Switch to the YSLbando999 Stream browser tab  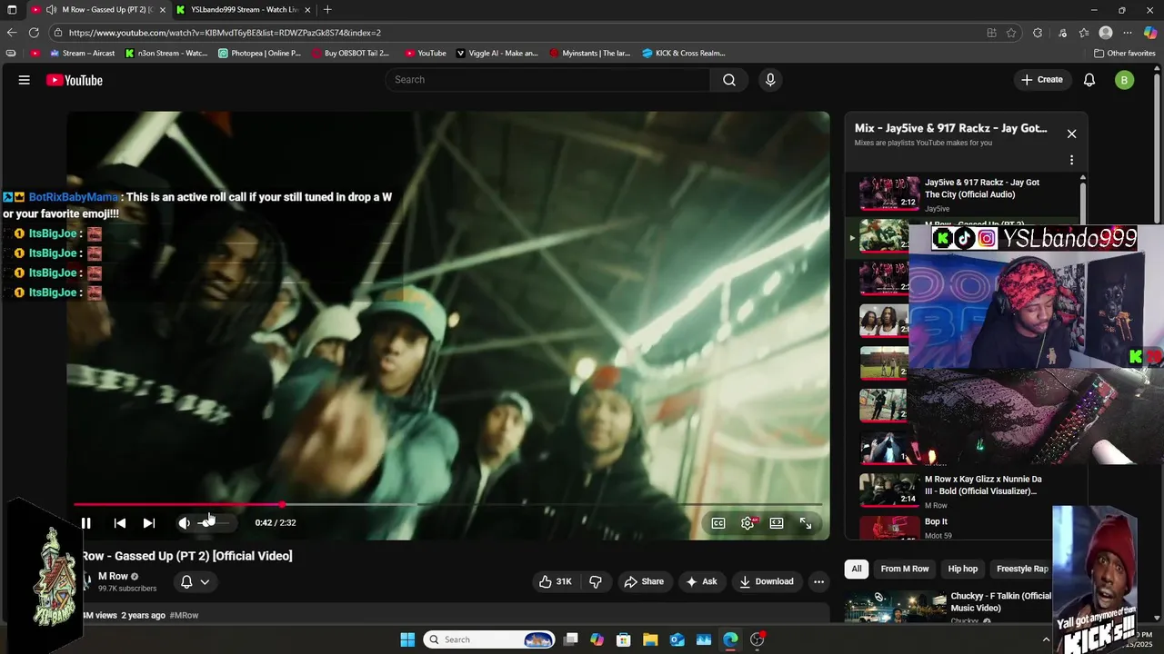coord(245,9)
